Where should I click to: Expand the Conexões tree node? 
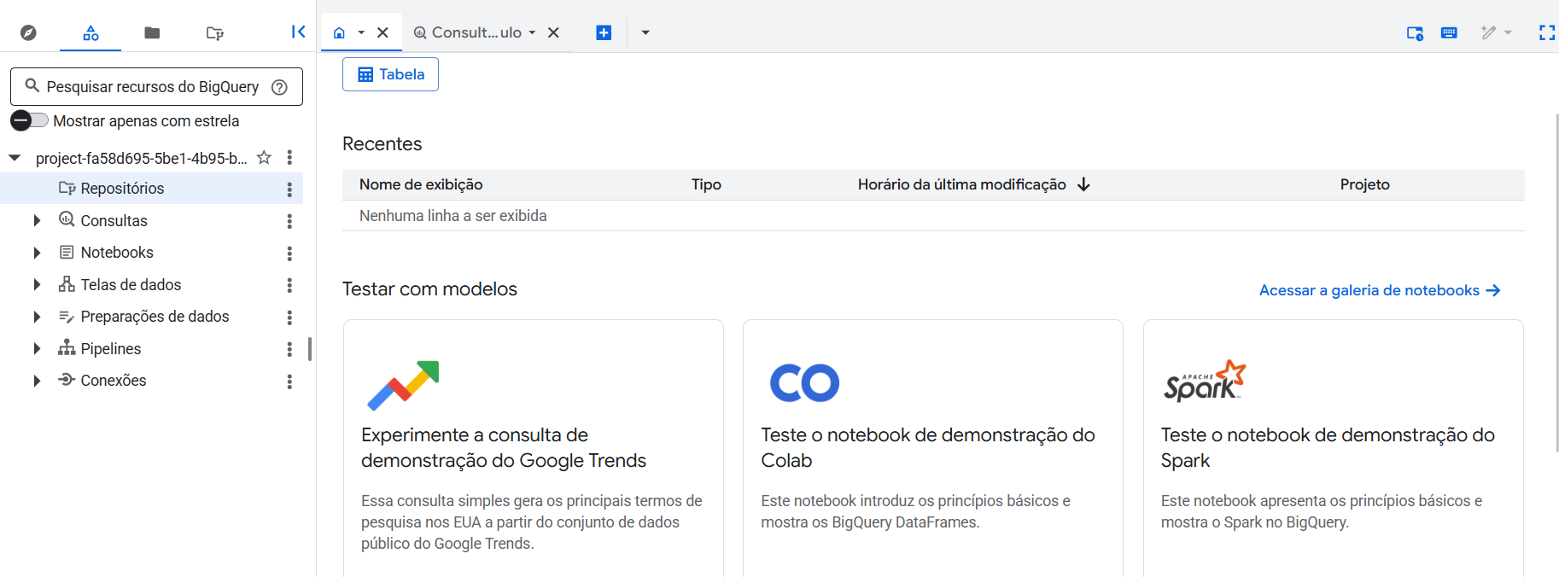37,381
